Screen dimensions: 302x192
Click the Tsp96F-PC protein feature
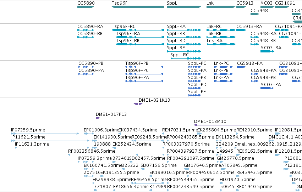point(144,74)
